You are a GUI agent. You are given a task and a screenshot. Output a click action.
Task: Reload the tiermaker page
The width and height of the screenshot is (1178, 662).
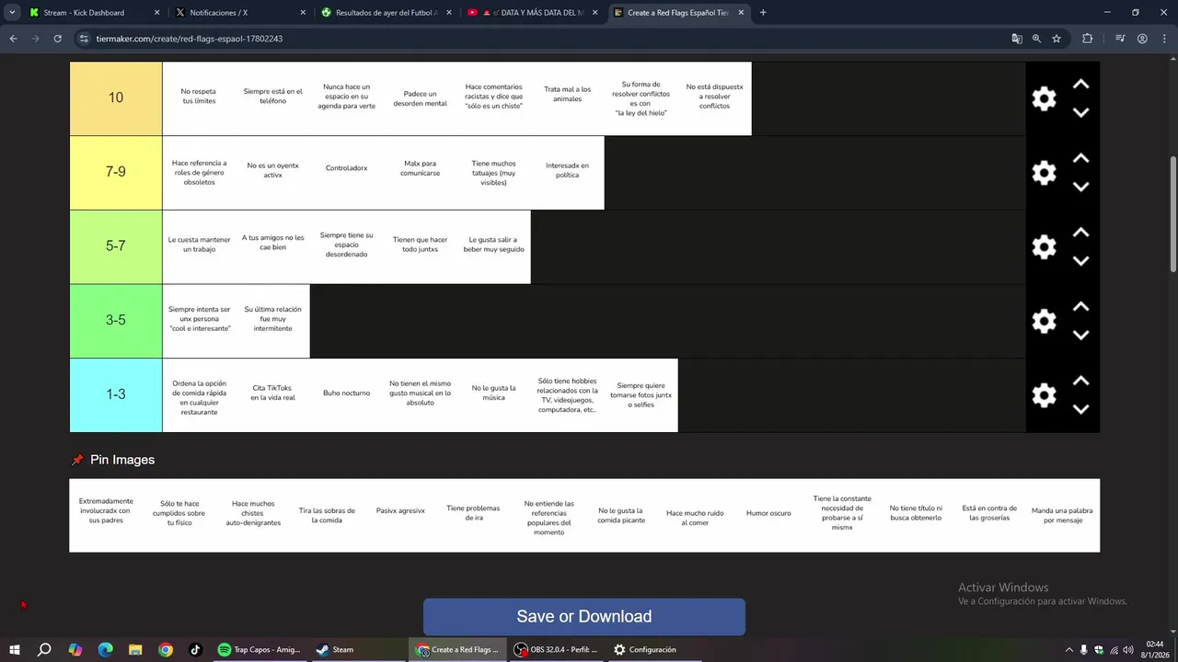[57, 39]
